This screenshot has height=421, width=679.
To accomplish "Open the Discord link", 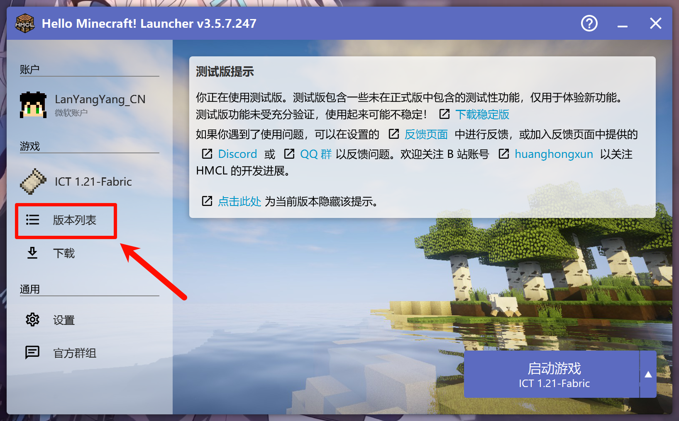I will 237,154.
